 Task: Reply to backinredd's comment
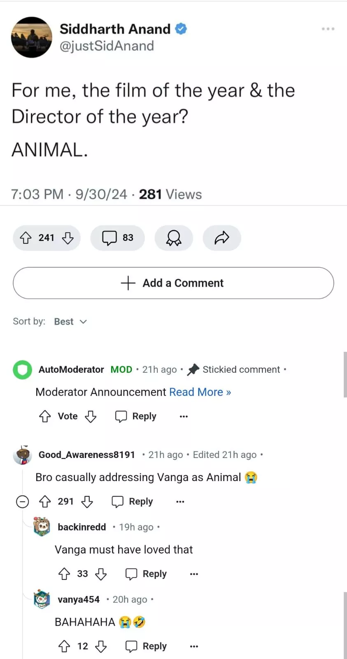click(x=146, y=574)
